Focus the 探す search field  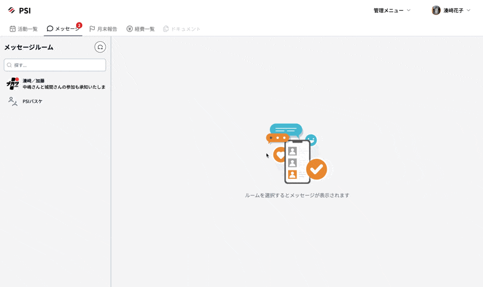[x=58, y=65]
